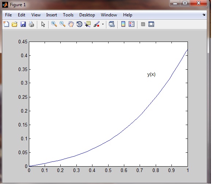212x187 pixels.
Task: Click the 0.35 y-axis tick label
Action: tap(23, 69)
